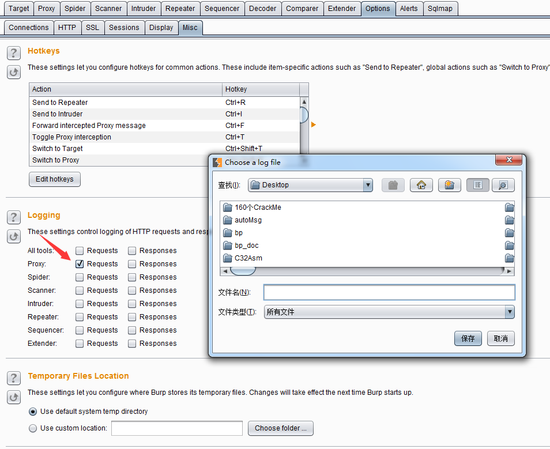Switch to the Repeater tab
This screenshot has width=550, height=449.
tap(180, 9)
